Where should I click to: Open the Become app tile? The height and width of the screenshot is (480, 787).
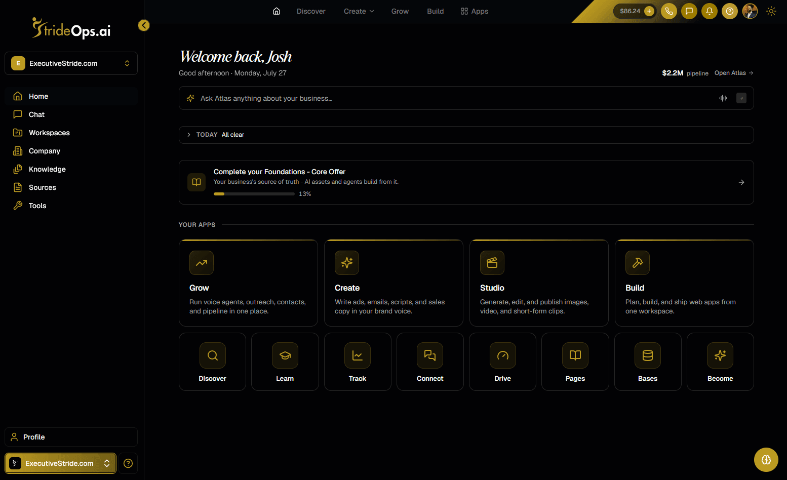coord(720,362)
